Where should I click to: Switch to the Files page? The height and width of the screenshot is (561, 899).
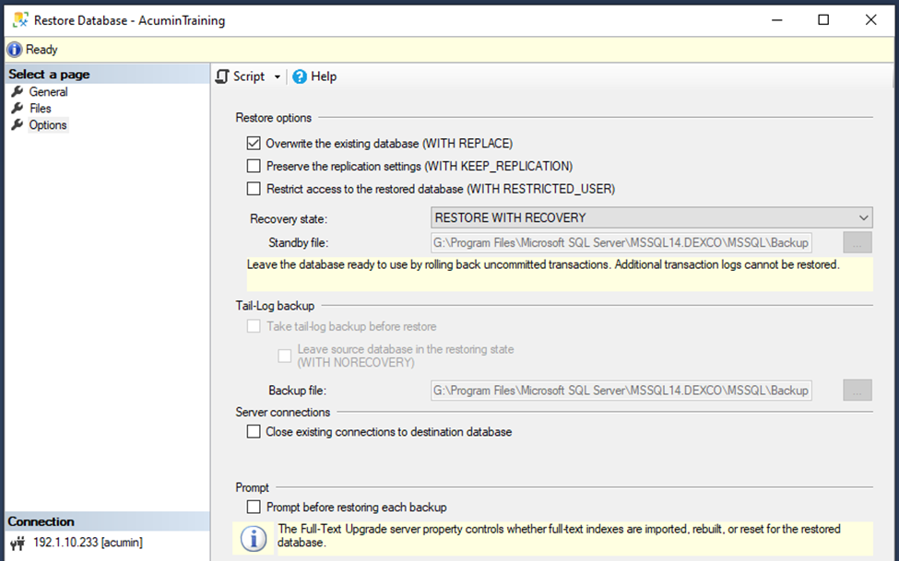(41, 109)
